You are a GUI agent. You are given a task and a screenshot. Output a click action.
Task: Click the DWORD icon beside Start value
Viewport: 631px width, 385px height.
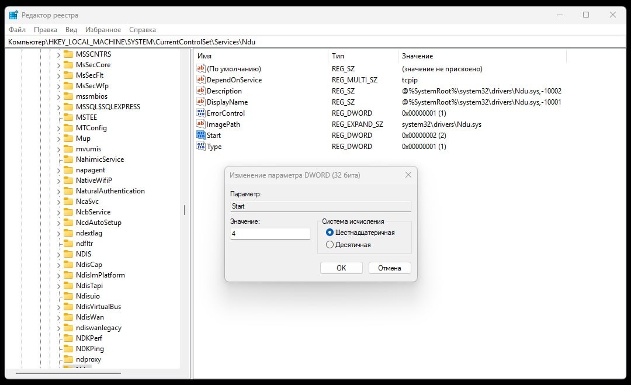click(201, 135)
